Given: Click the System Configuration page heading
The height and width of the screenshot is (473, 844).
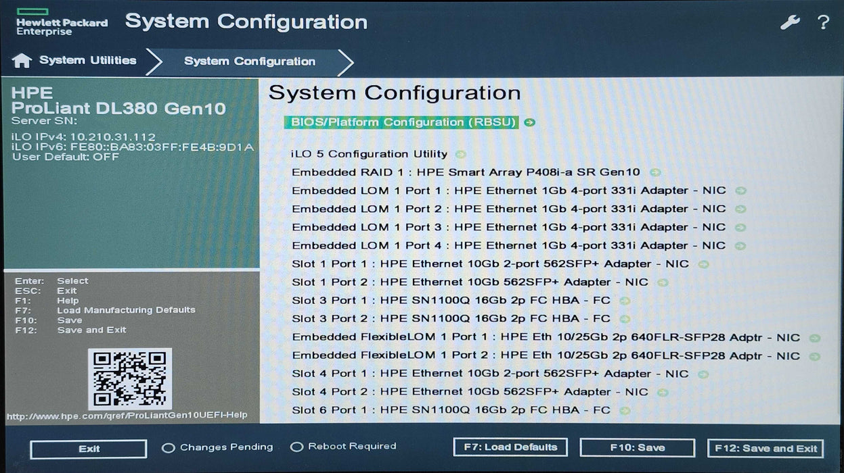Looking at the screenshot, I should click(395, 93).
